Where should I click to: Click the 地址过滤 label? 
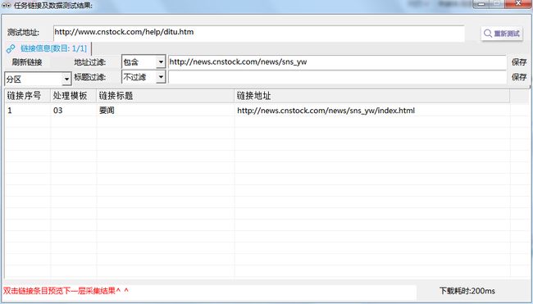point(89,62)
